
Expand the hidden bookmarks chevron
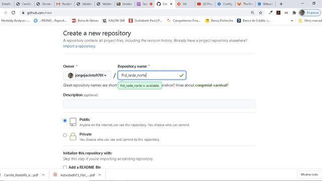point(292,21)
